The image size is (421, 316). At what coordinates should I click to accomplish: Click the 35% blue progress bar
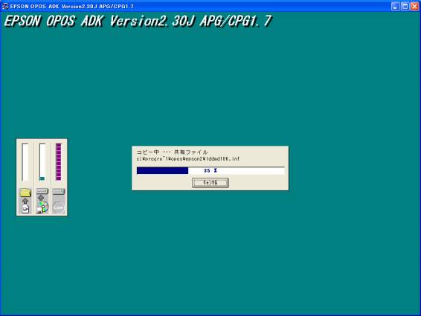pyautogui.click(x=210, y=170)
